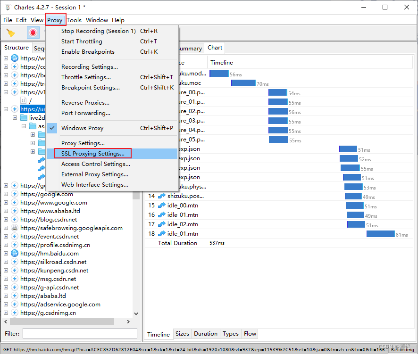Image resolution: width=418 pixels, height=354 pixels.
Task: Click the lightning icon beside g.csdnimg.cn
Action: (x=15, y=313)
